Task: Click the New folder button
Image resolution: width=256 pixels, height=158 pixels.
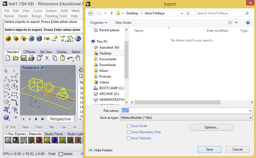Action: pos(124,23)
